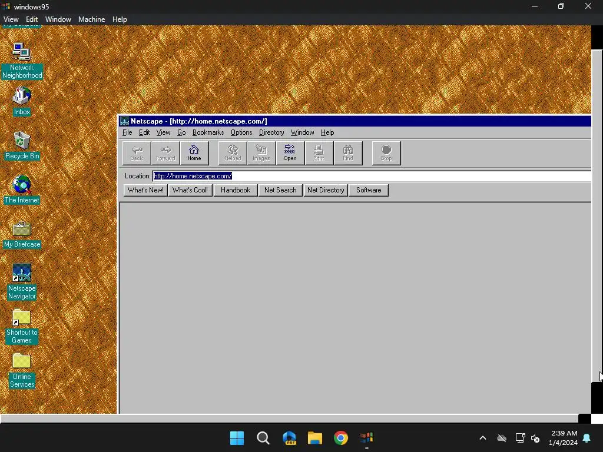Launch Microsoft Edge from the taskbar
603x452 pixels.
point(289,438)
